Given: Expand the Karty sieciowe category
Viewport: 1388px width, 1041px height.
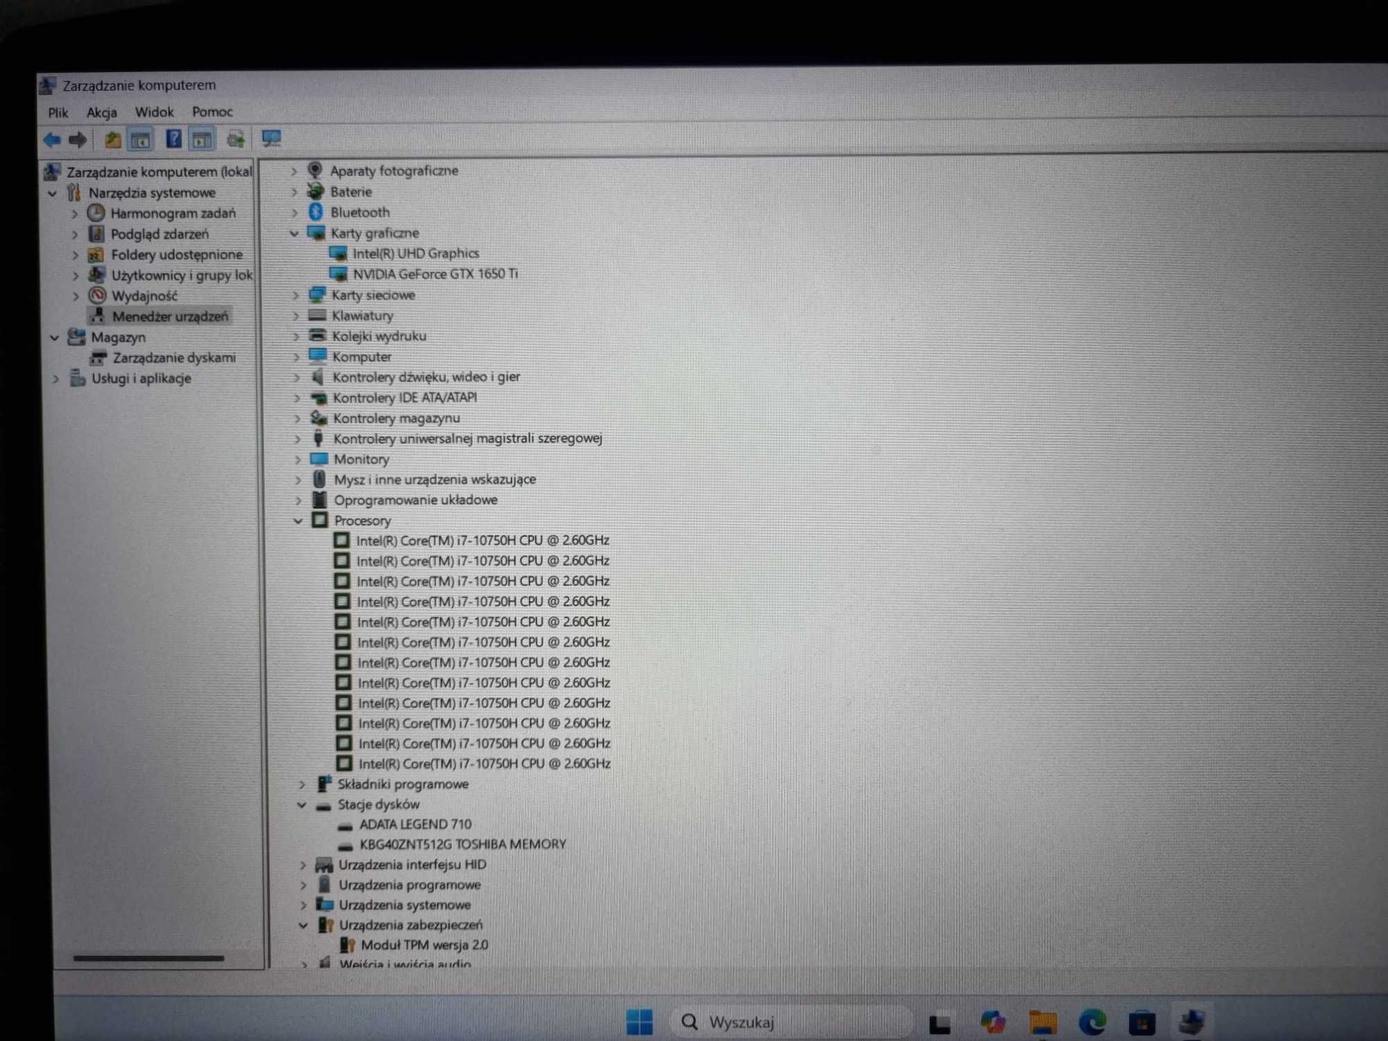Looking at the screenshot, I should [x=296, y=296].
